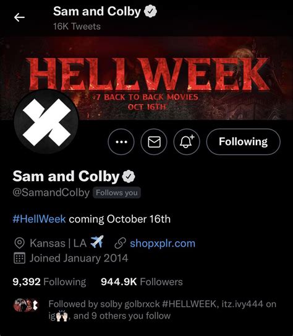Click the 16K Tweets header label
Image resolution: width=293 pixels, height=336 pixels.
pos(77,27)
